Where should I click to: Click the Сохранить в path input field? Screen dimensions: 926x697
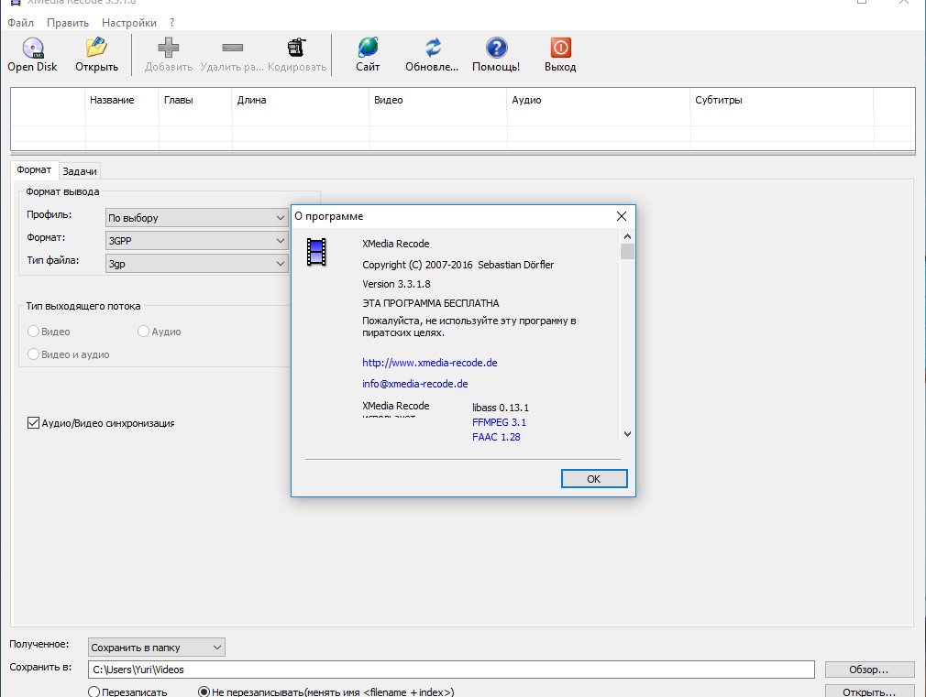451,670
